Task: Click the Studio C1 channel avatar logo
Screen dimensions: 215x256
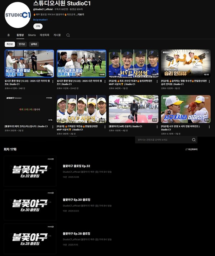Action: 18,15
